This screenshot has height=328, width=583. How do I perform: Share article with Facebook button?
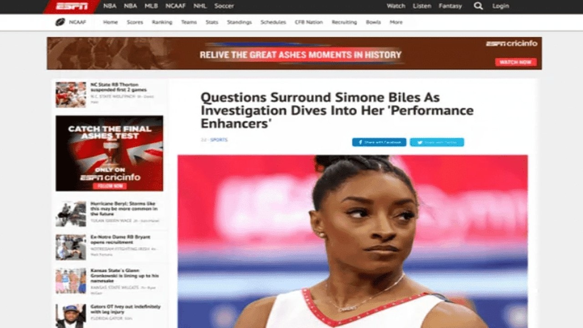click(x=379, y=142)
